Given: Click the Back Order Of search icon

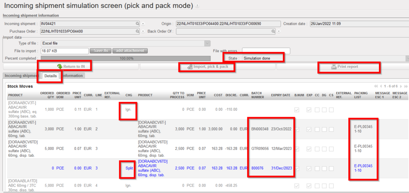Looking at the screenshot, I should [273, 31].
